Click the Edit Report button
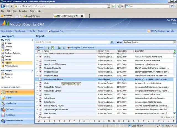The width and height of the screenshot is (177, 128). tap(74, 48)
